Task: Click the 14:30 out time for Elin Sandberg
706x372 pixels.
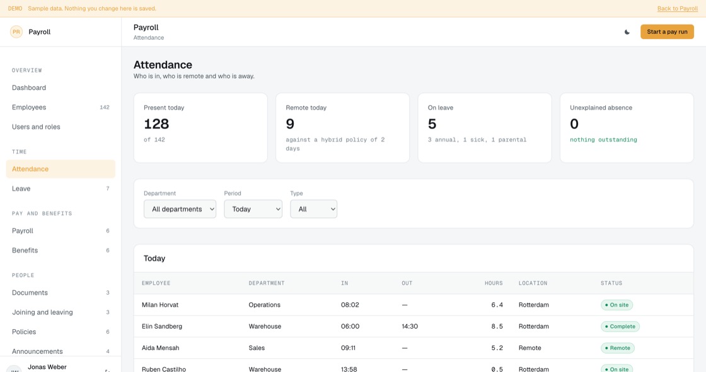Action: pos(410,327)
